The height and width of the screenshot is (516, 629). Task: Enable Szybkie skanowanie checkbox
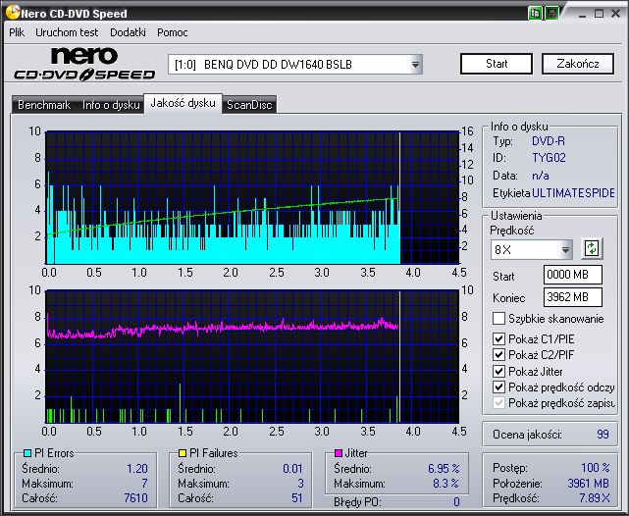498,319
